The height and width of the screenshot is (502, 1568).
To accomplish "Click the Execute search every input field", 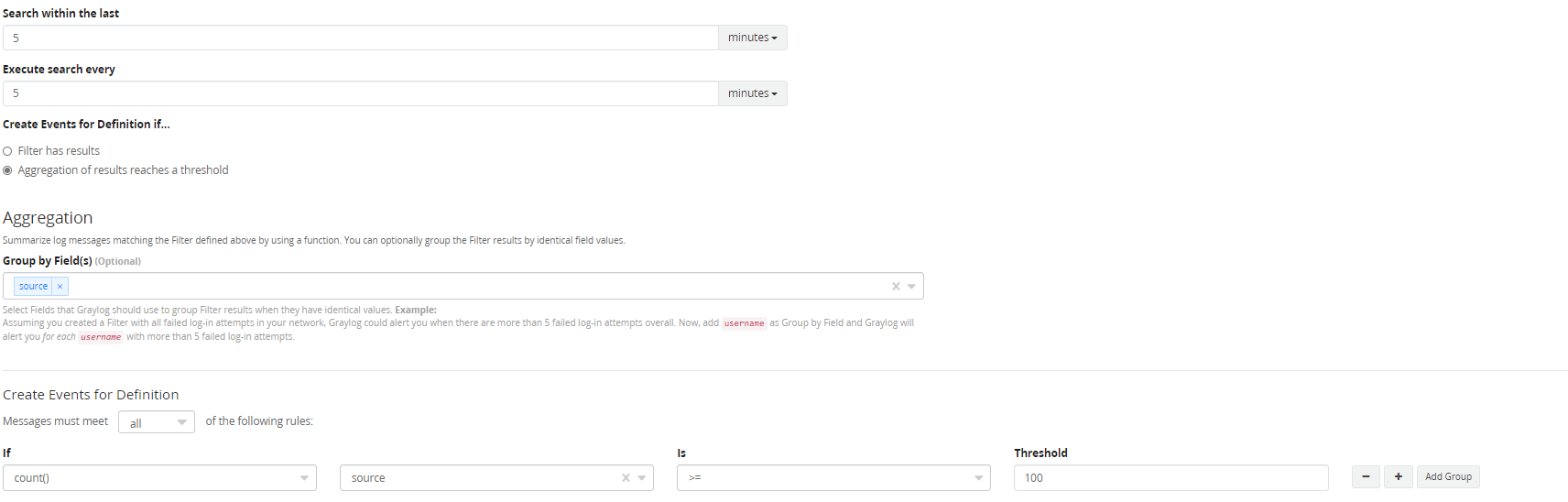I will pyautogui.click(x=360, y=93).
